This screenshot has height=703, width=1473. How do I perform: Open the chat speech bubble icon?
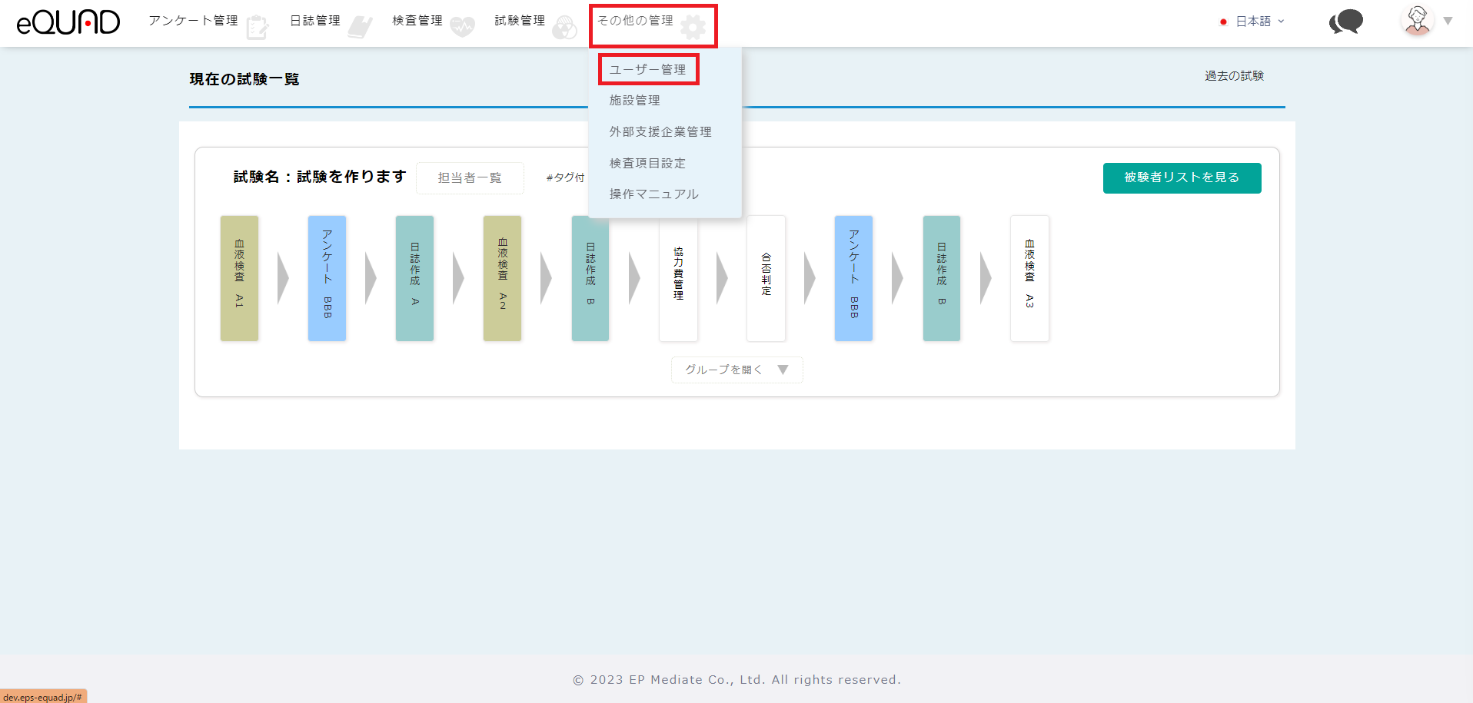tap(1345, 22)
